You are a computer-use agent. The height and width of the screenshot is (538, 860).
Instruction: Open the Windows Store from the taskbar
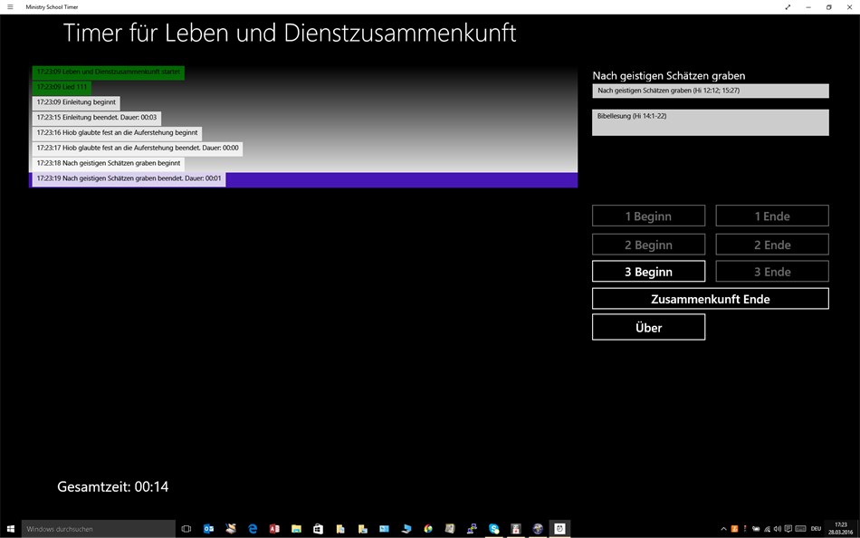coord(317,528)
